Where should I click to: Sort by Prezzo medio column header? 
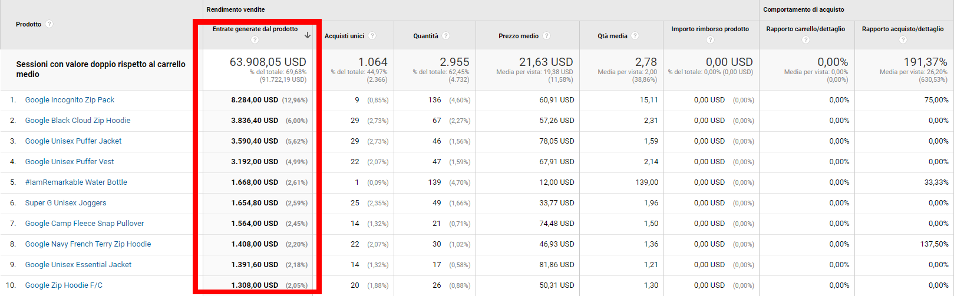[519, 36]
